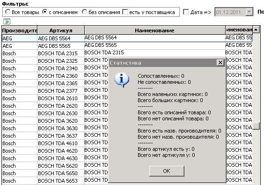Click the 01.12.2011 date field
The width and height of the screenshot is (264, 185).
click(x=230, y=12)
